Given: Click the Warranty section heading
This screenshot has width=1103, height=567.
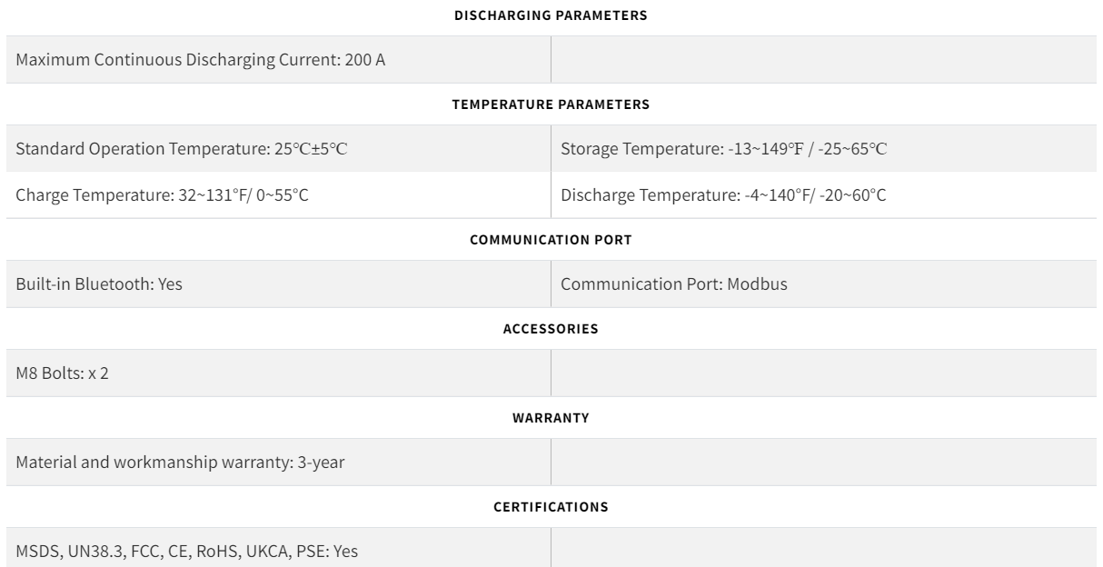Looking at the screenshot, I should tap(551, 418).
